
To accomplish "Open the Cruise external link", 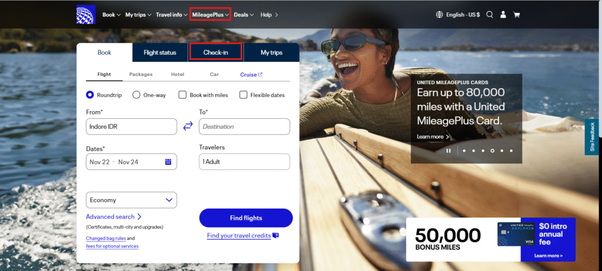I will point(251,75).
